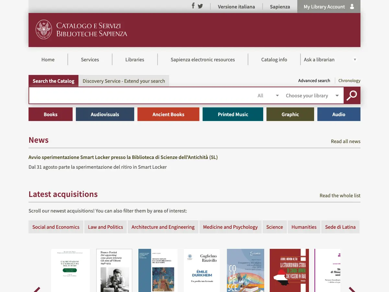Click the user silhouette account icon
389x292 pixels.
352,6
